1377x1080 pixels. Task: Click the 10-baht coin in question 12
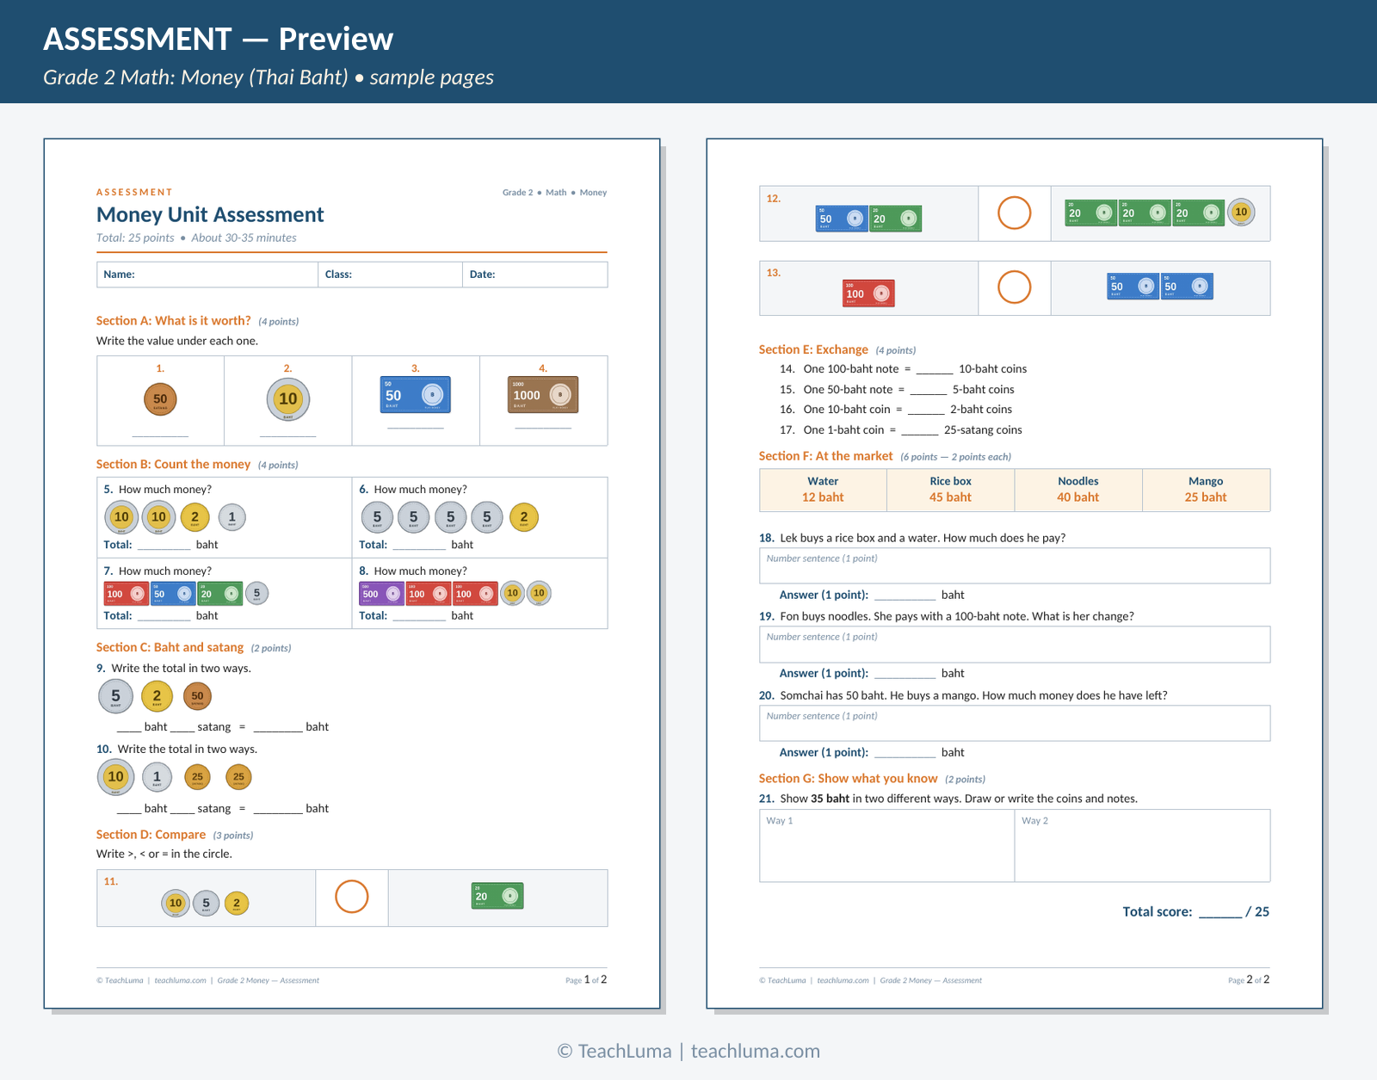click(x=1241, y=212)
